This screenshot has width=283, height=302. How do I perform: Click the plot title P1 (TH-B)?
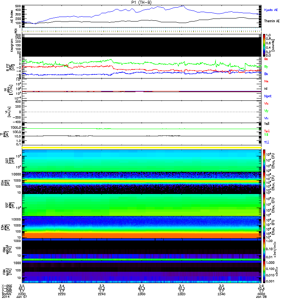(141, 2)
